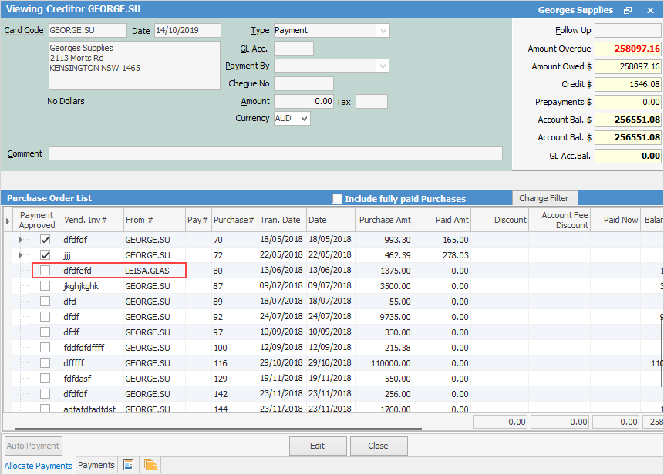Select the Payments tab

click(96, 465)
